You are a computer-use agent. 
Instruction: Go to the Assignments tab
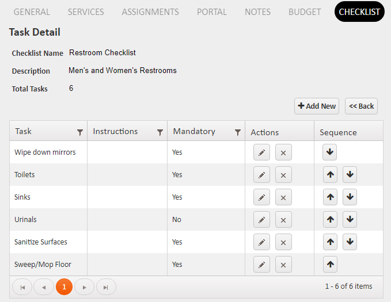tap(150, 12)
